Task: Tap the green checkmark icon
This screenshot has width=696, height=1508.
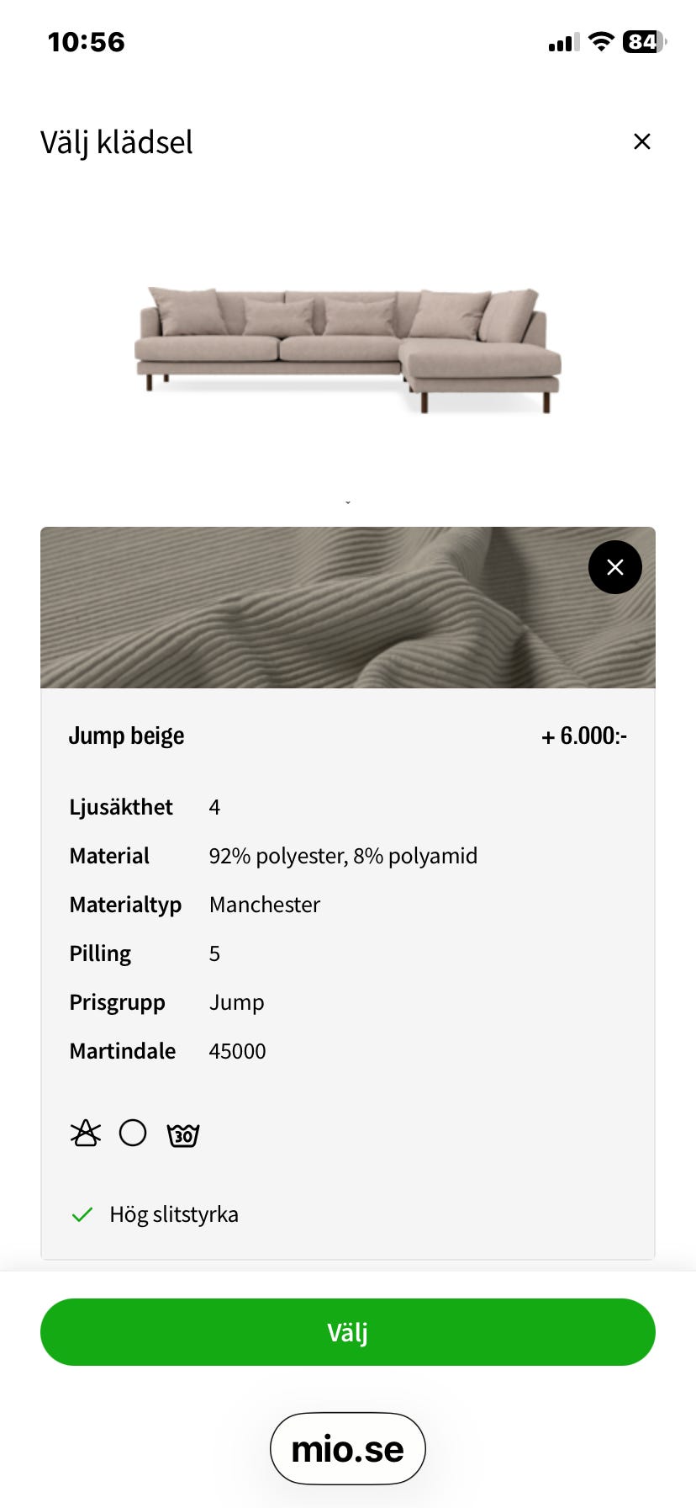Action: tap(82, 1214)
